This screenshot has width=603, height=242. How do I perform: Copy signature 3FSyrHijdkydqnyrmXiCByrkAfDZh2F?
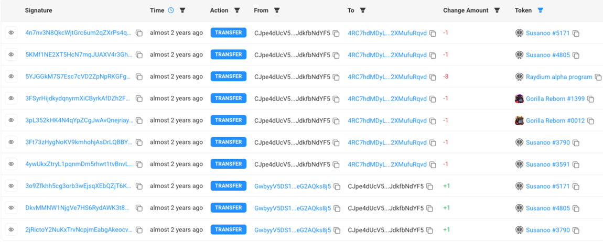tap(139, 99)
